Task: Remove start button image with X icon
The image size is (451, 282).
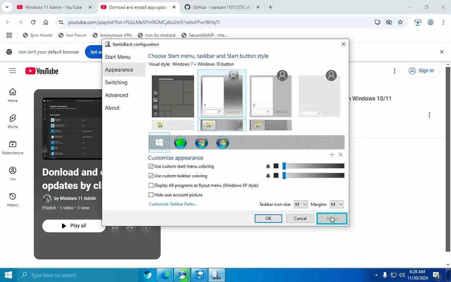Action: tap(340, 154)
